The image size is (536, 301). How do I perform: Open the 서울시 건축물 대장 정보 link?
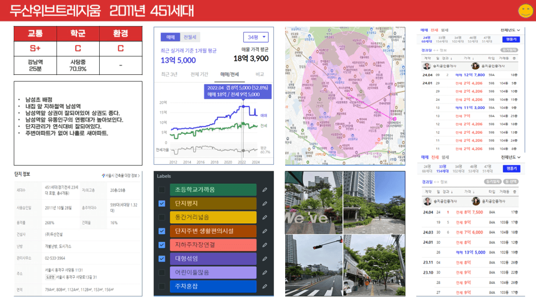[121, 176]
